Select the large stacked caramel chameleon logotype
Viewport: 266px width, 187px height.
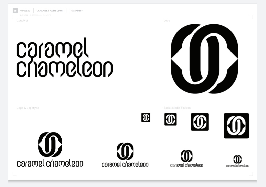pos(65,57)
